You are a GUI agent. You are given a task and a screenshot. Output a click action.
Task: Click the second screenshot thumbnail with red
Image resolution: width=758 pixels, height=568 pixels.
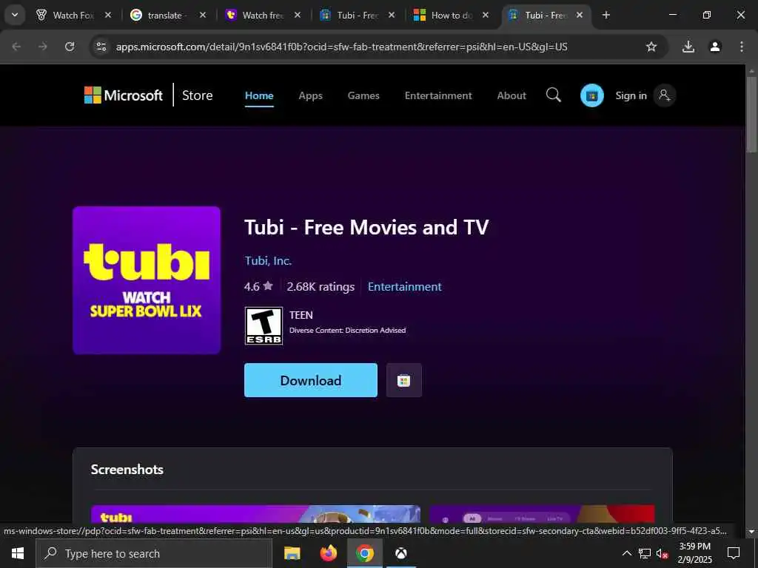[542, 514]
